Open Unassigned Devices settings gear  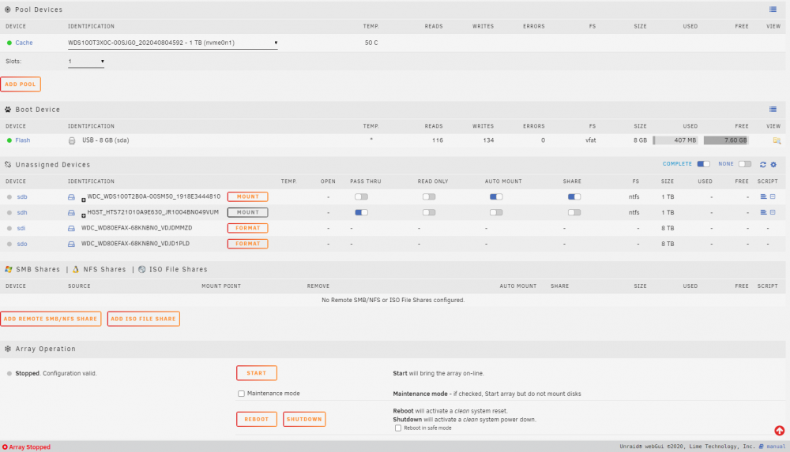tap(773, 165)
